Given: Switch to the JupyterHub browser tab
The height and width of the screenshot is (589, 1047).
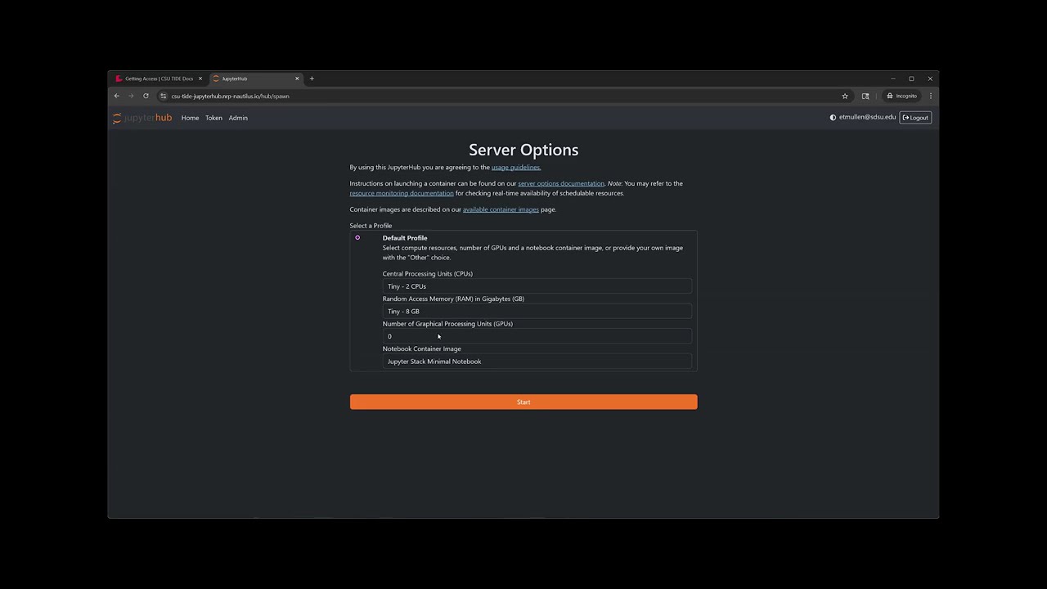Looking at the screenshot, I should pyautogui.click(x=254, y=79).
